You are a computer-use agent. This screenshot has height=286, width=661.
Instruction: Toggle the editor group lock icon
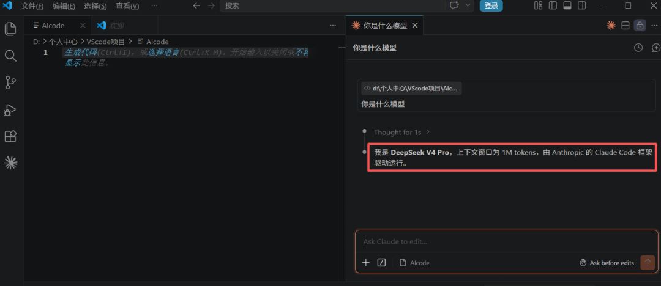[640, 26]
